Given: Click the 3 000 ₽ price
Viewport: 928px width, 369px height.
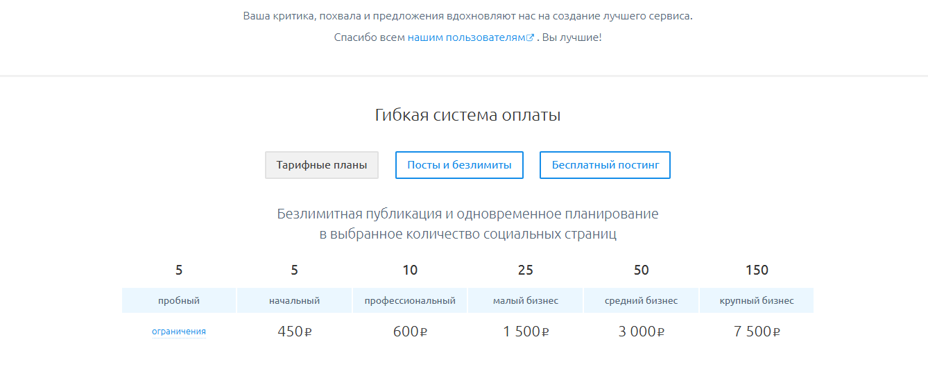Looking at the screenshot, I should (642, 332).
